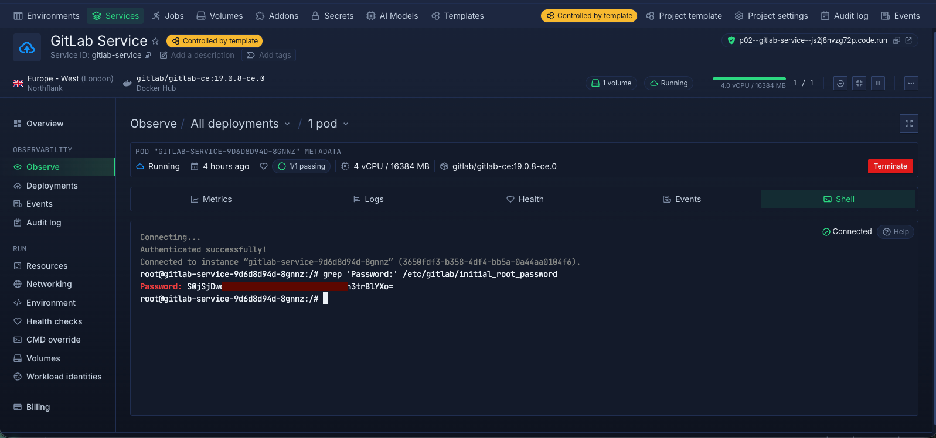Image resolution: width=936 pixels, height=438 pixels.
Task: Click the Connected status indicator
Action: click(847, 232)
